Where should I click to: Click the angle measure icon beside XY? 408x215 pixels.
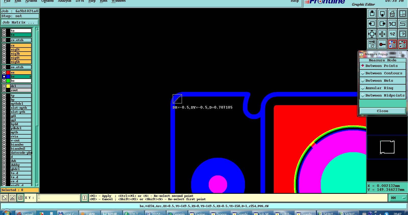click(12, 198)
